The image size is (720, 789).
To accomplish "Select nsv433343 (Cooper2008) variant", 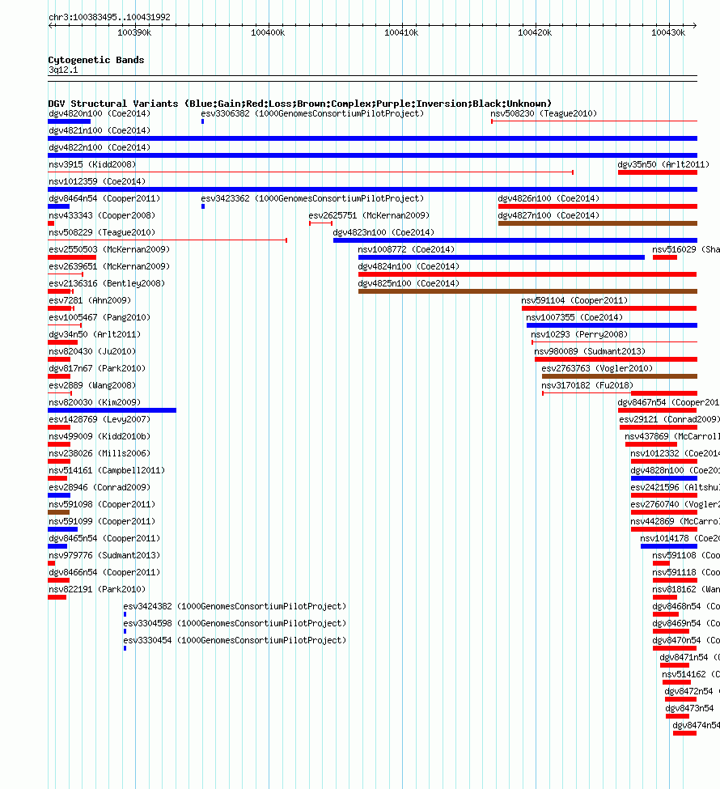I will tap(102, 215).
